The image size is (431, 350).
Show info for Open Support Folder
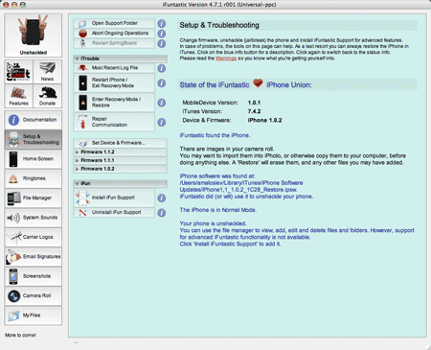(162, 24)
